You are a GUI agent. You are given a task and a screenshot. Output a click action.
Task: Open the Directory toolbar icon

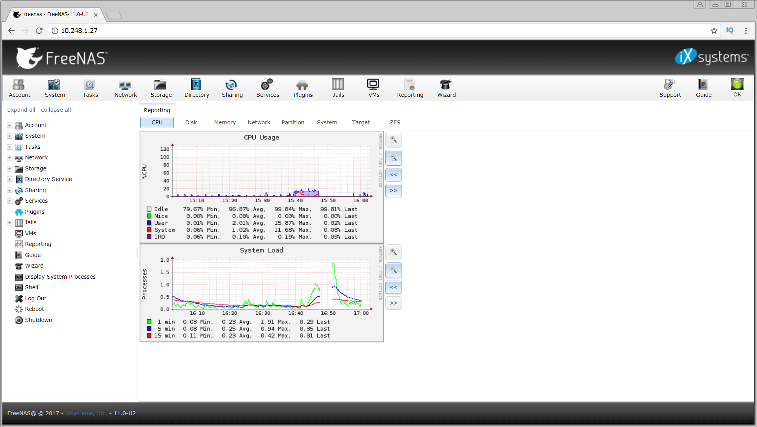pyautogui.click(x=197, y=88)
